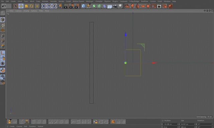Click material manager Create menu

(12, 126)
